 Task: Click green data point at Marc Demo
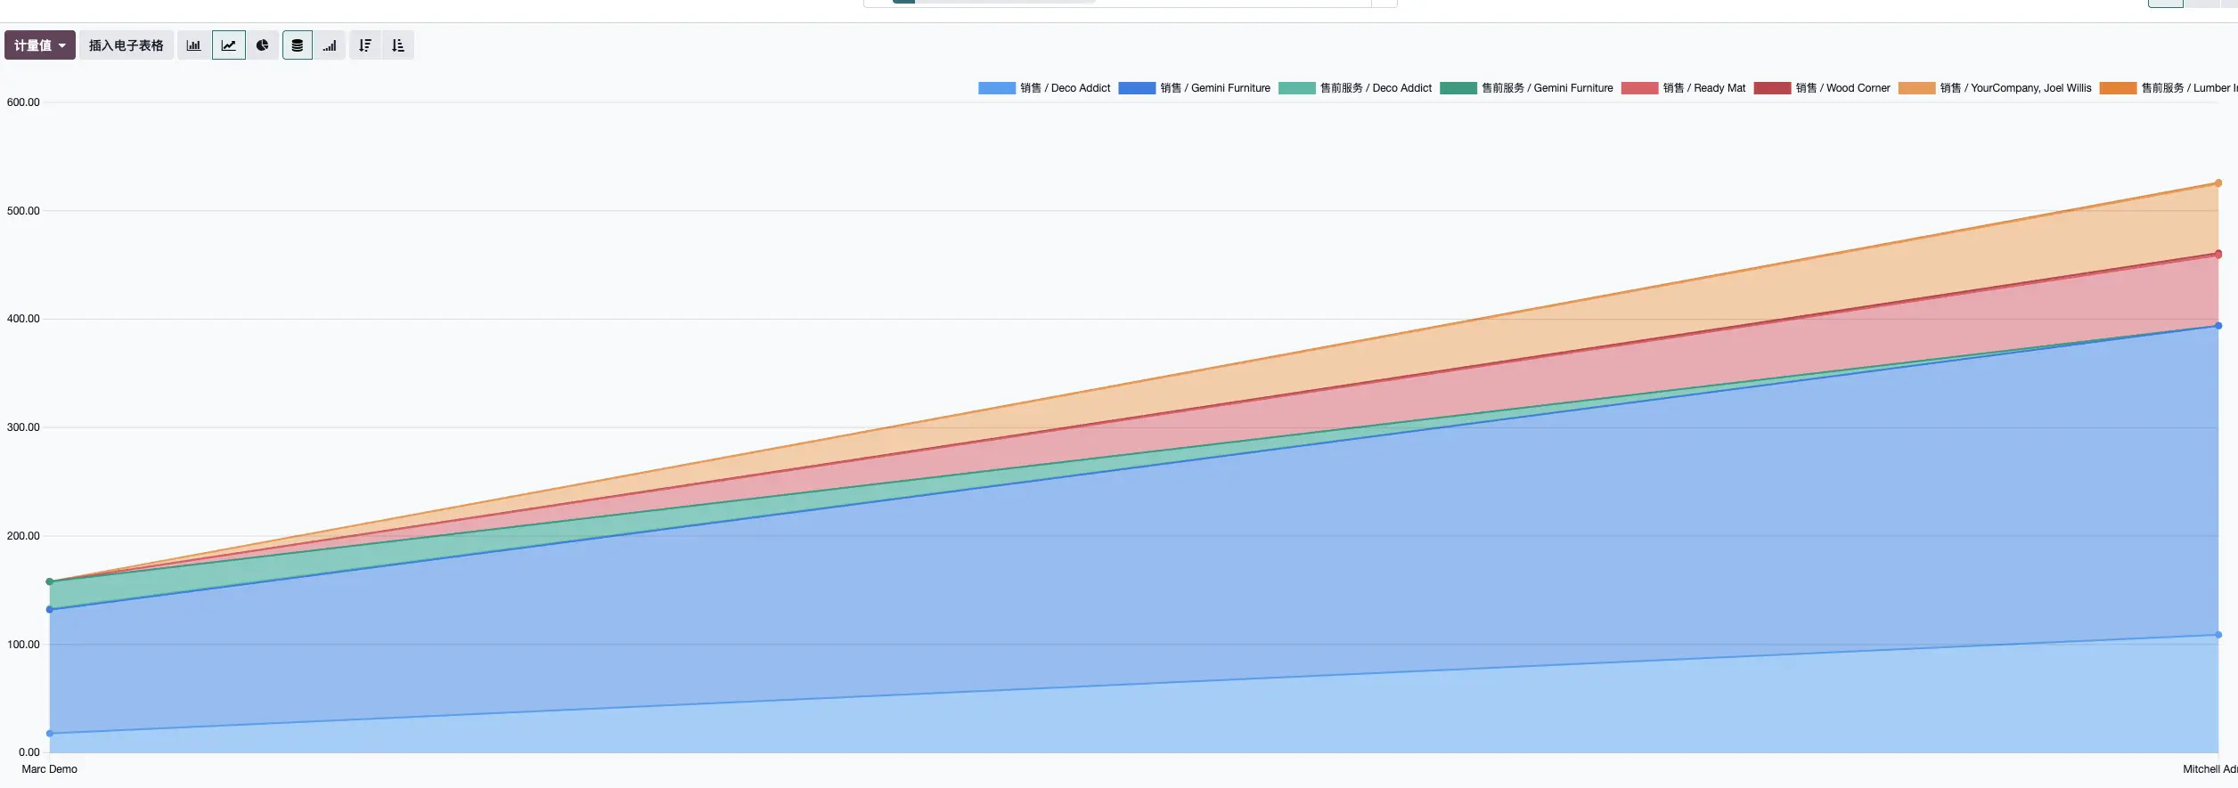coord(50,582)
